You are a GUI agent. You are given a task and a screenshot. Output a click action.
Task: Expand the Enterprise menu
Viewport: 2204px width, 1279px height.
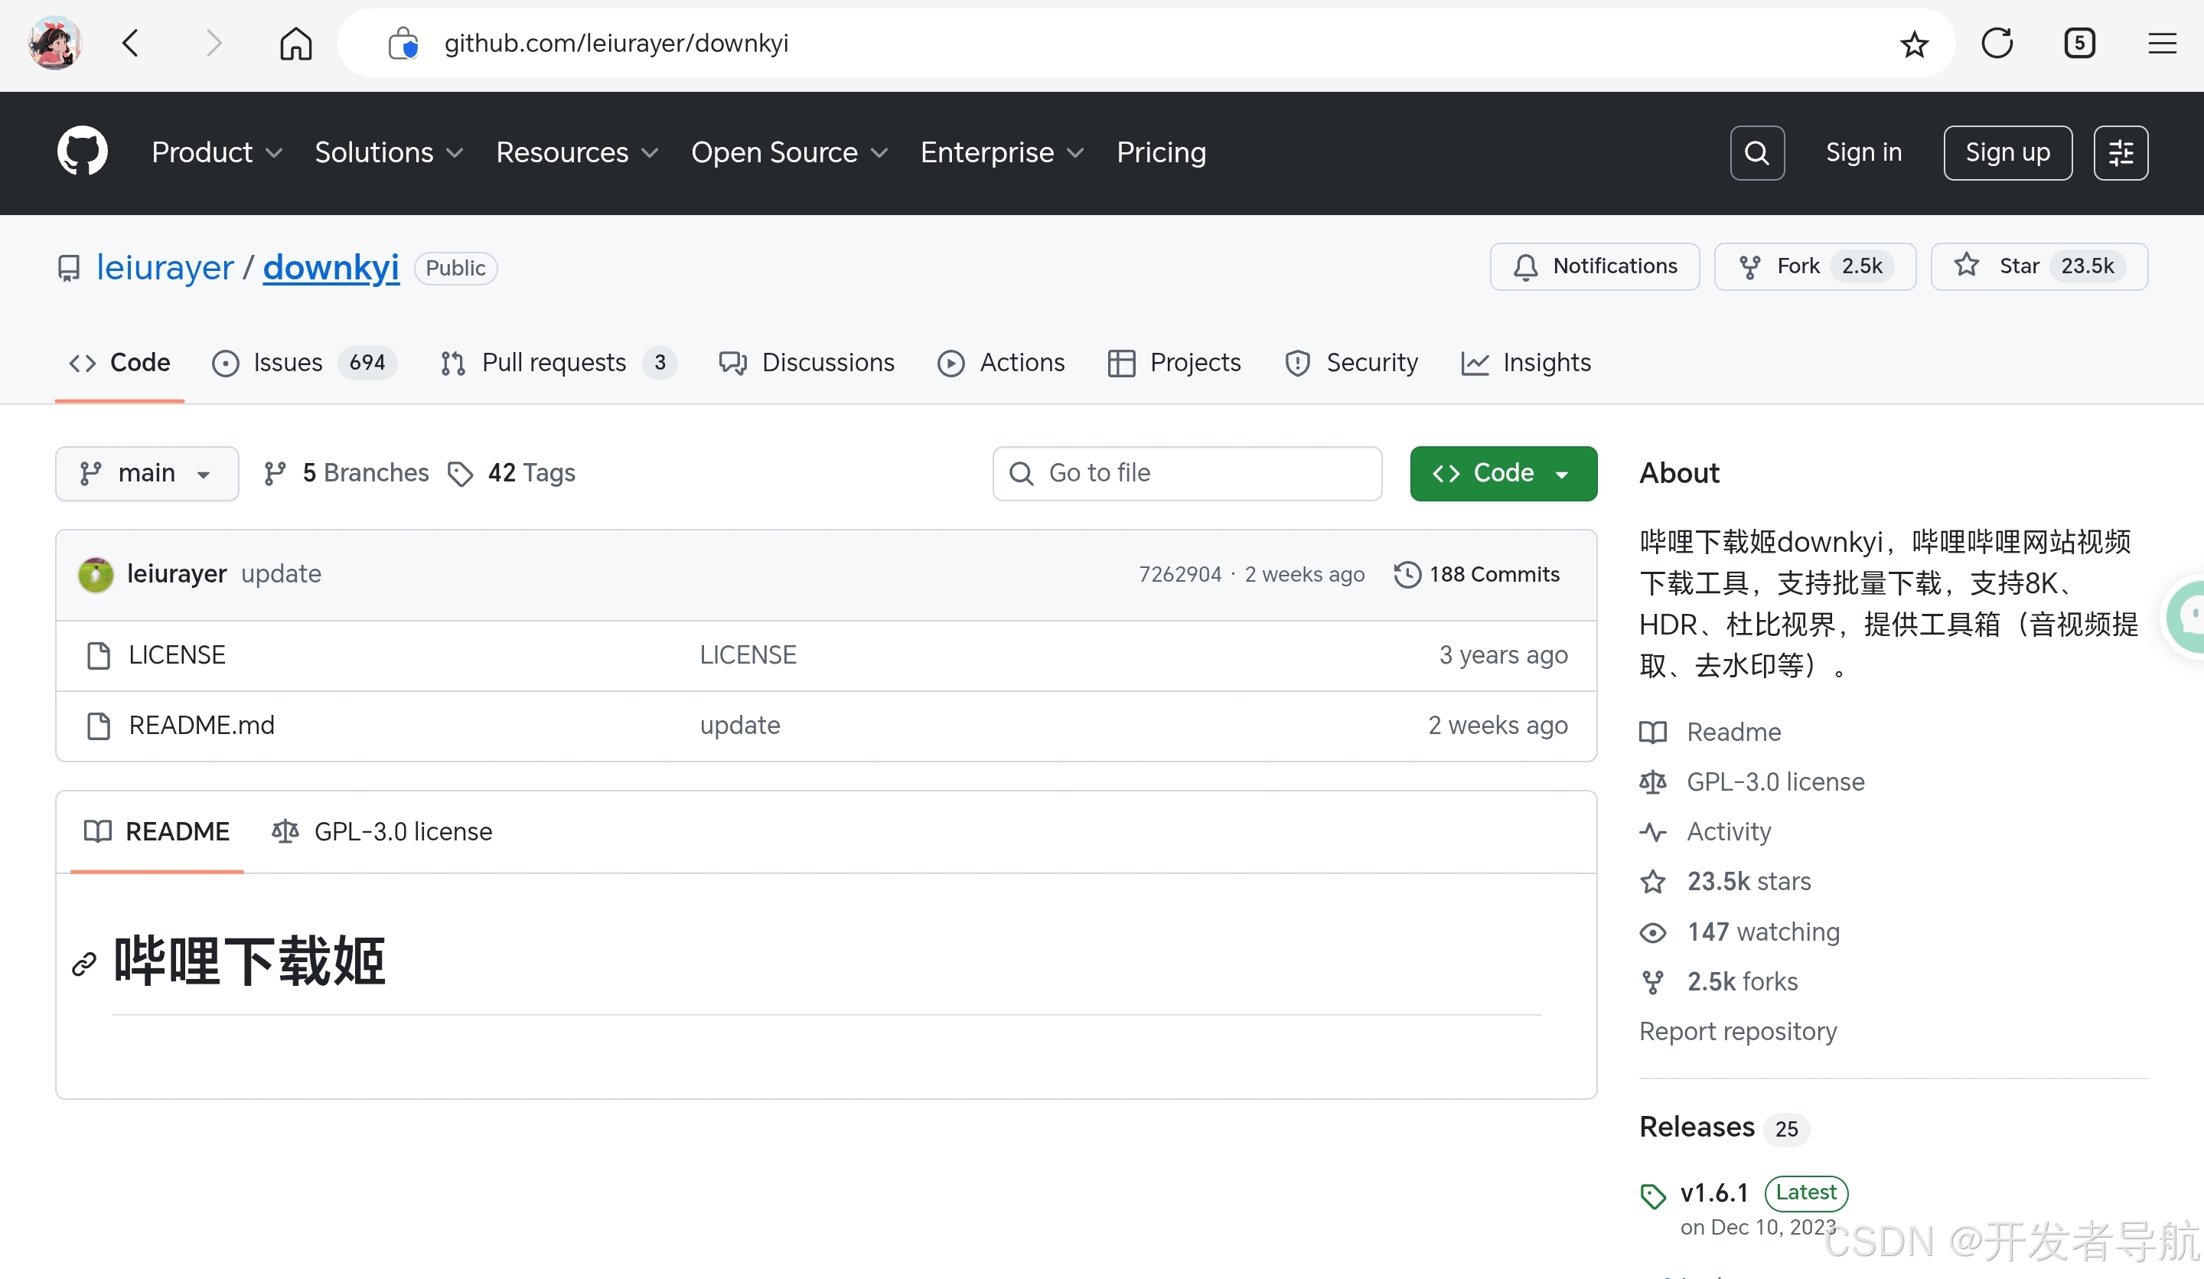pyautogui.click(x=1003, y=153)
